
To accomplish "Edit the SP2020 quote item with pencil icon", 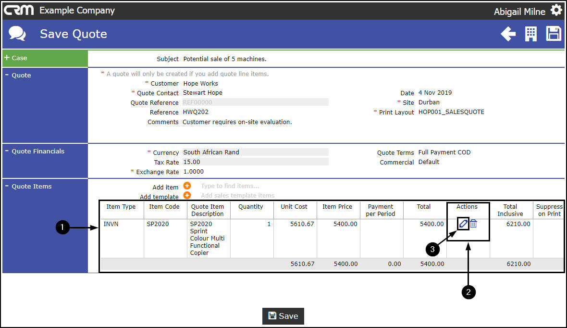I will click(x=463, y=224).
